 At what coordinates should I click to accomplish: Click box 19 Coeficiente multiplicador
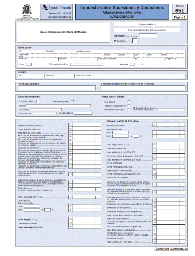click(87, 223)
